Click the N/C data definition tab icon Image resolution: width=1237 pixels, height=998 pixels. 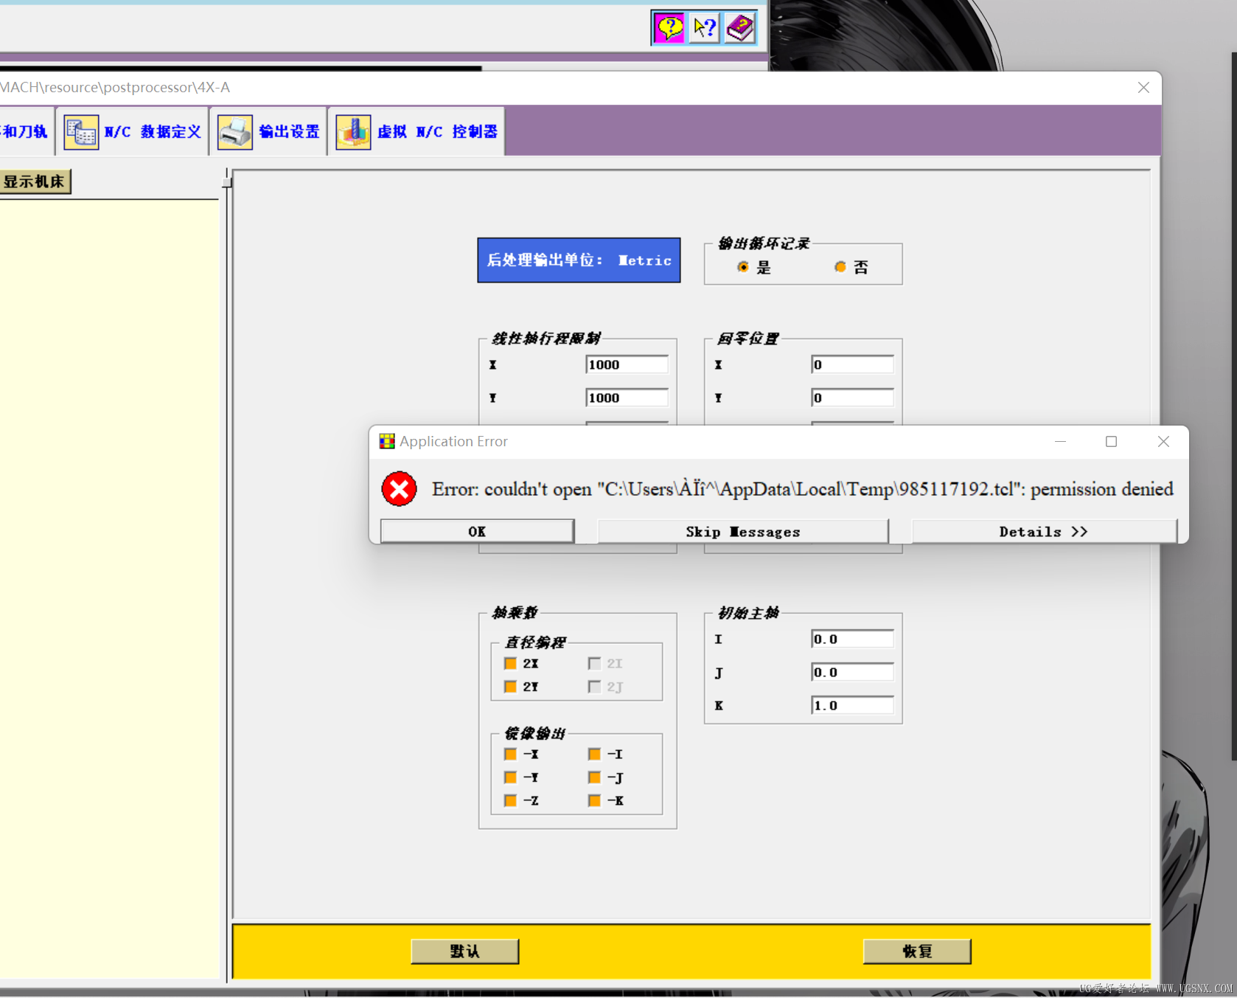81,132
